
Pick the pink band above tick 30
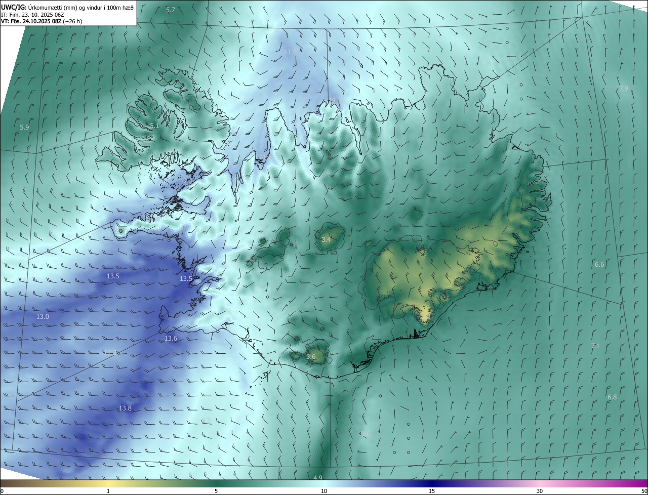pyautogui.click(x=540, y=484)
